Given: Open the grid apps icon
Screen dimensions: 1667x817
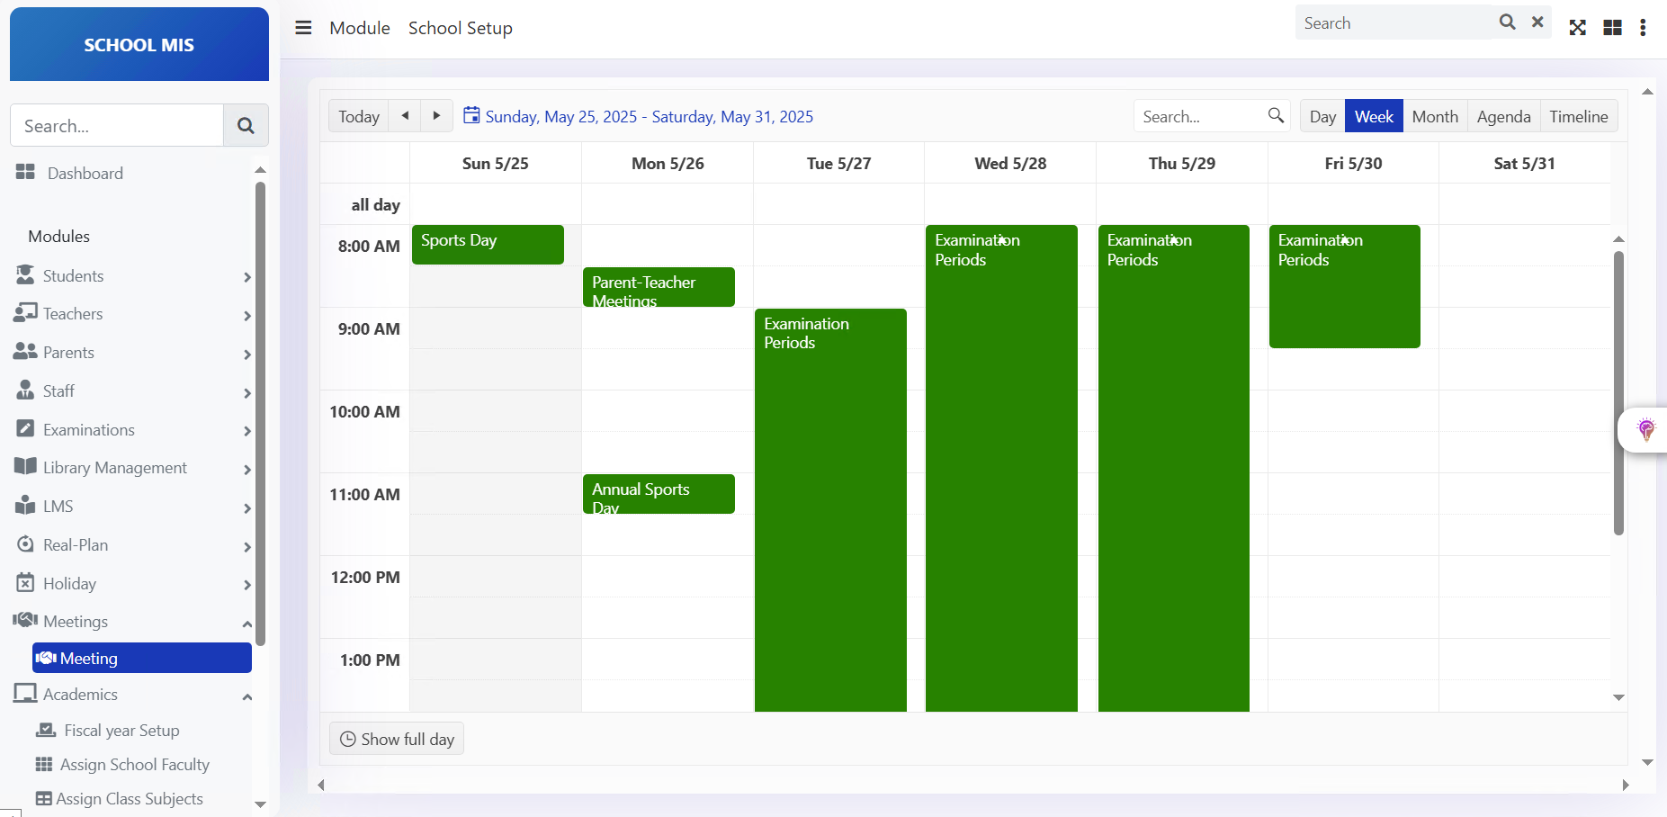Looking at the screenshot, I should [1612, 28].
